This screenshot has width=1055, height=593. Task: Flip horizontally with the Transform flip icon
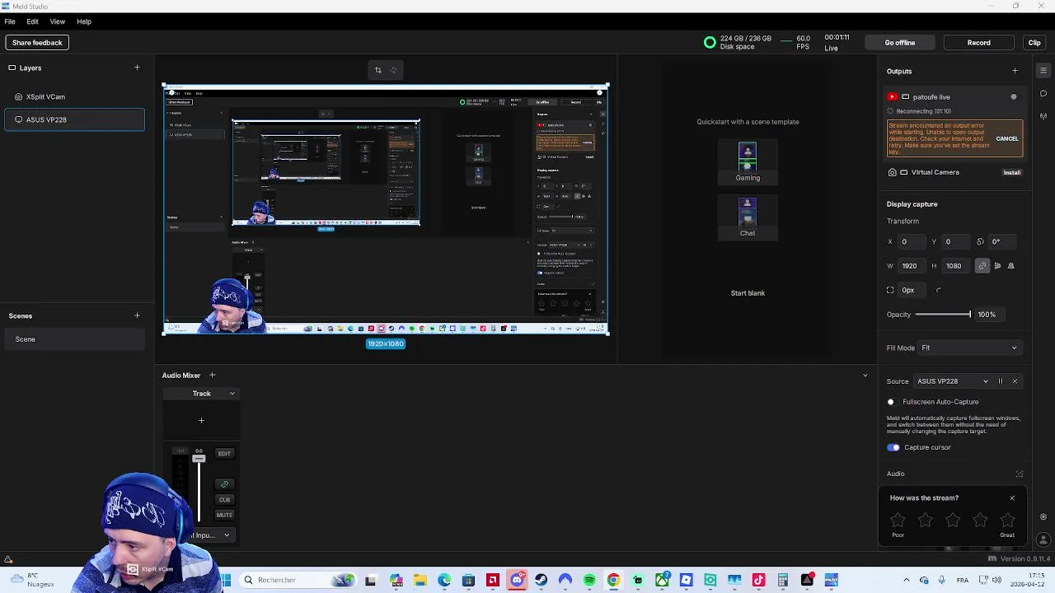click(x=997, y=266)
